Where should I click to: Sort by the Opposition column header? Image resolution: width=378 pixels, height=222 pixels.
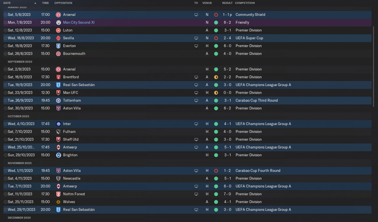coord(63,3)
